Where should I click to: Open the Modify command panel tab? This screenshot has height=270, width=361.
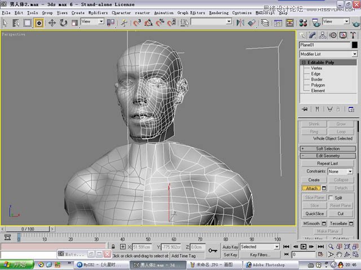pos(312,35)
